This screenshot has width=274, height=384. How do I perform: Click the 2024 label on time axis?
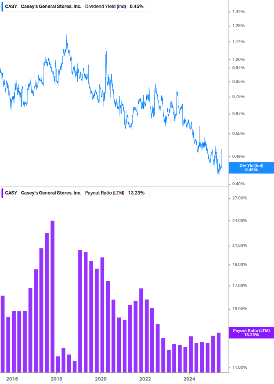coord(189,379)
